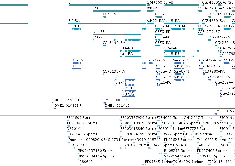Select the 'EC35165.5prime' cDNA label

(212, 156)
